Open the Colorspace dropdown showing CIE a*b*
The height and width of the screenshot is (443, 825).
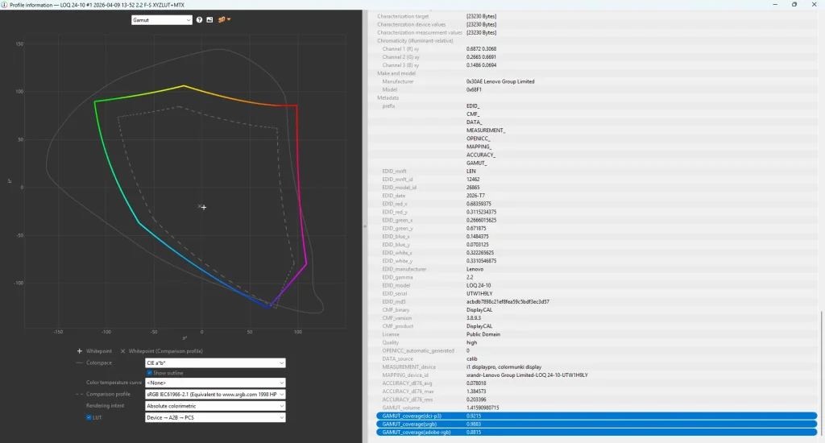pyautogui.click(x=215, y=363)
